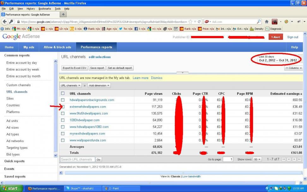Image resolution: width=307 pixels, height=192 pixels.
Task: Click the sidebar scroll down arrow
Action: pos(55,155)
